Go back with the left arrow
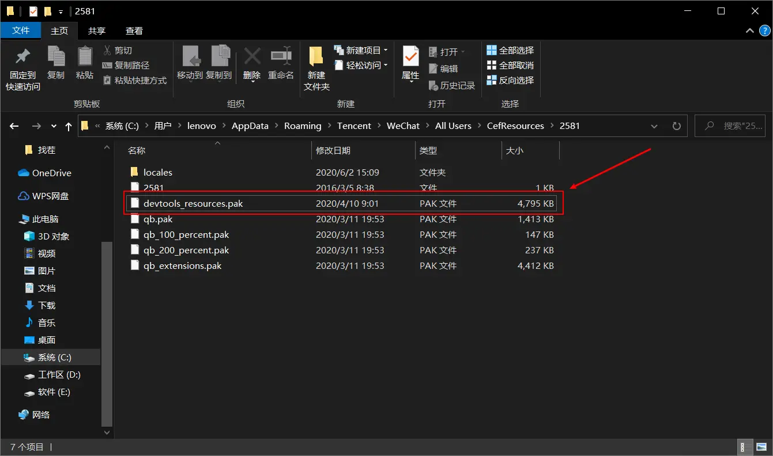 coord(14,126)
